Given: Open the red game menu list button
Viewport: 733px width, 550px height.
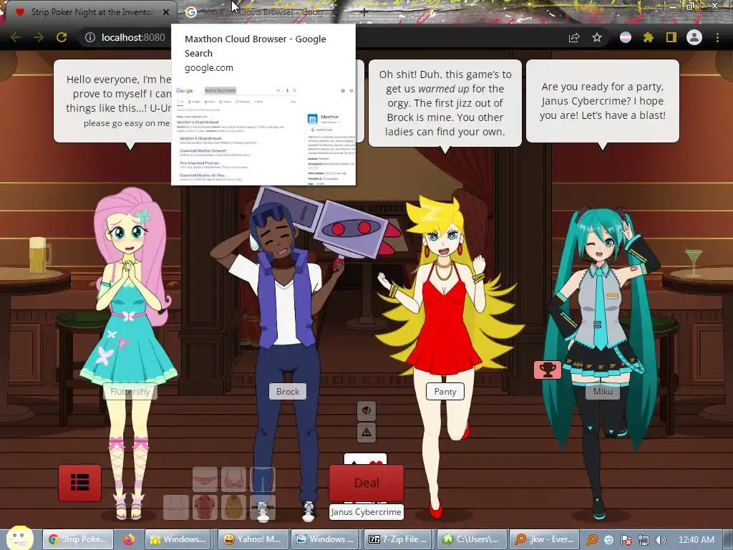Looking at the screenshot, I should coord(79,483).
